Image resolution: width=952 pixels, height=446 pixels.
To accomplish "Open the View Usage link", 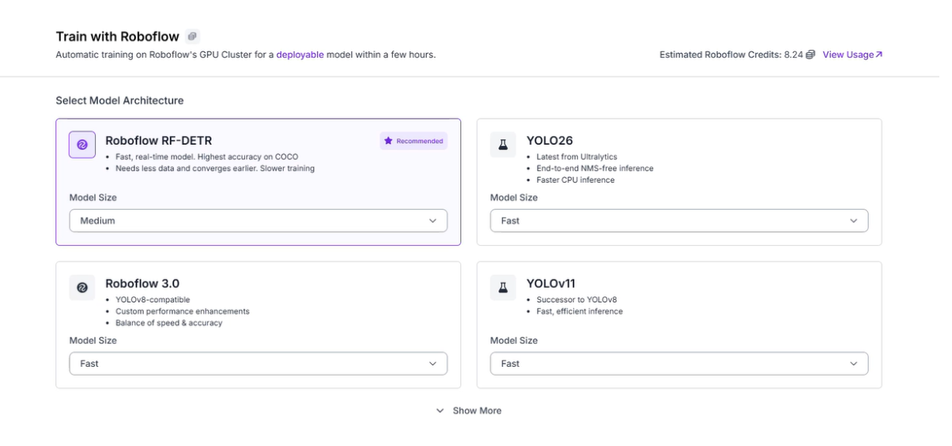I will point(852,55).
